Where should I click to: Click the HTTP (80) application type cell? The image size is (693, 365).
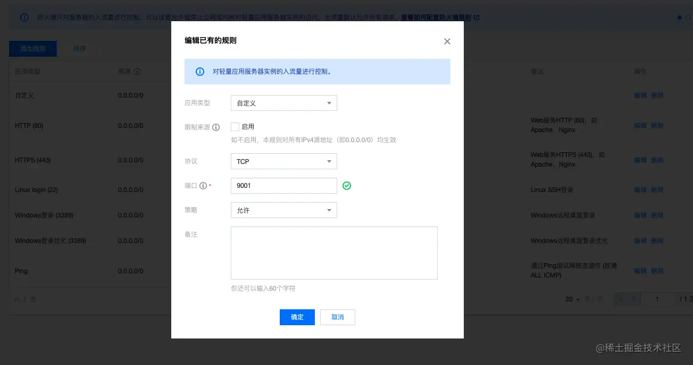pos(29,126)
